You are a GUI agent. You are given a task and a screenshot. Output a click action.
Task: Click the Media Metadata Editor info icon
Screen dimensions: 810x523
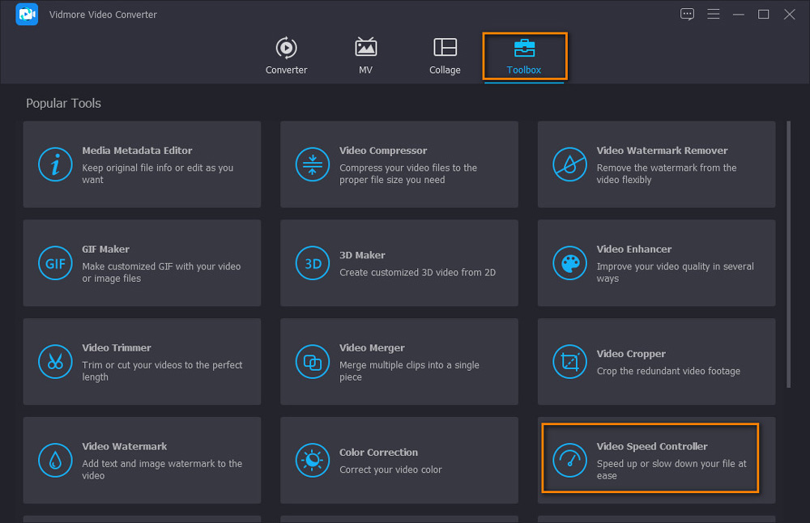point(55,164)
